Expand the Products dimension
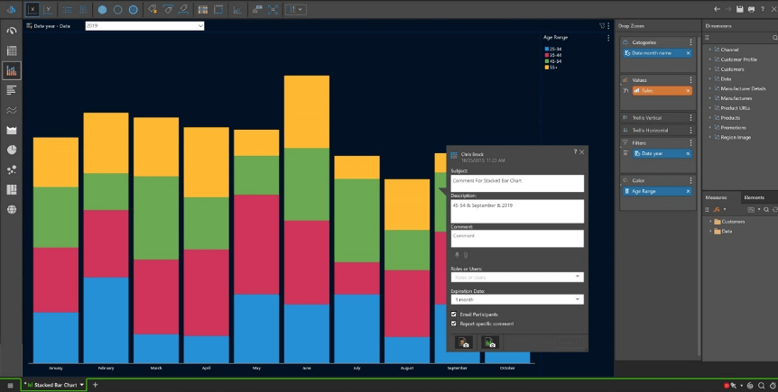The image size is (778, 392). tap(710, 118)
